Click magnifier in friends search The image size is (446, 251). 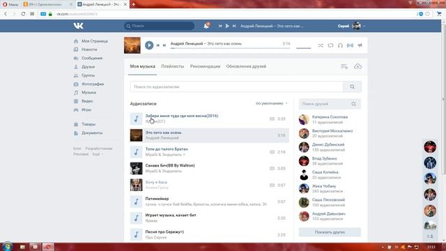(353, 104)
